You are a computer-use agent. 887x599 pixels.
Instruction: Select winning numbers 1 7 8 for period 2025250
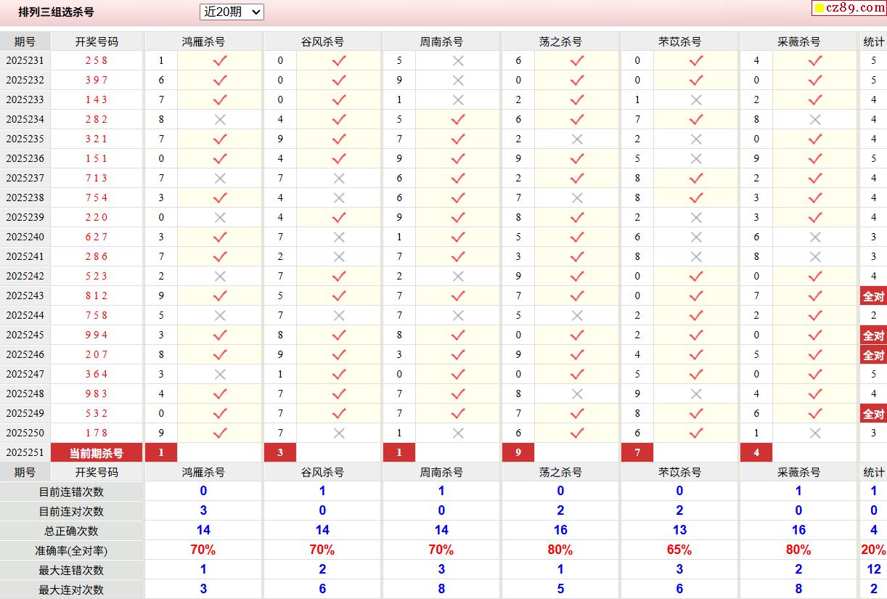pyautogui.click(x=97, y=433)
